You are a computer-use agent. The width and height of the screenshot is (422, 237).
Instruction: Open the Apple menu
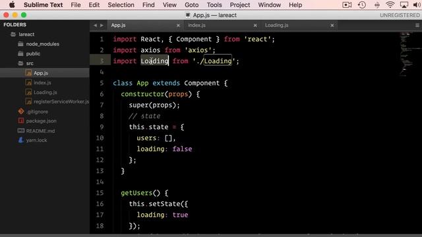(12, 5)
